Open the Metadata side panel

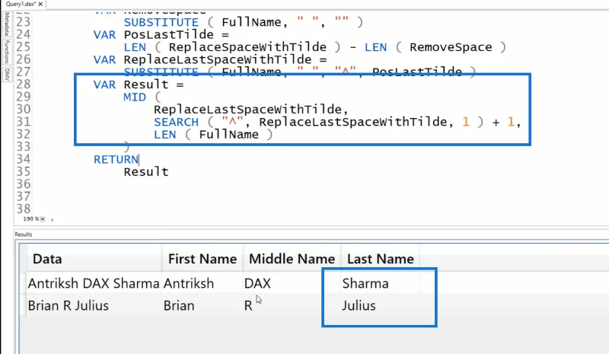coord(7,24)
